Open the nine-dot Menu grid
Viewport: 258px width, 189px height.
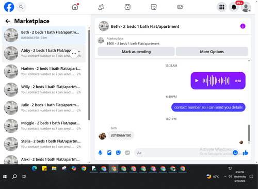[222, 7]
